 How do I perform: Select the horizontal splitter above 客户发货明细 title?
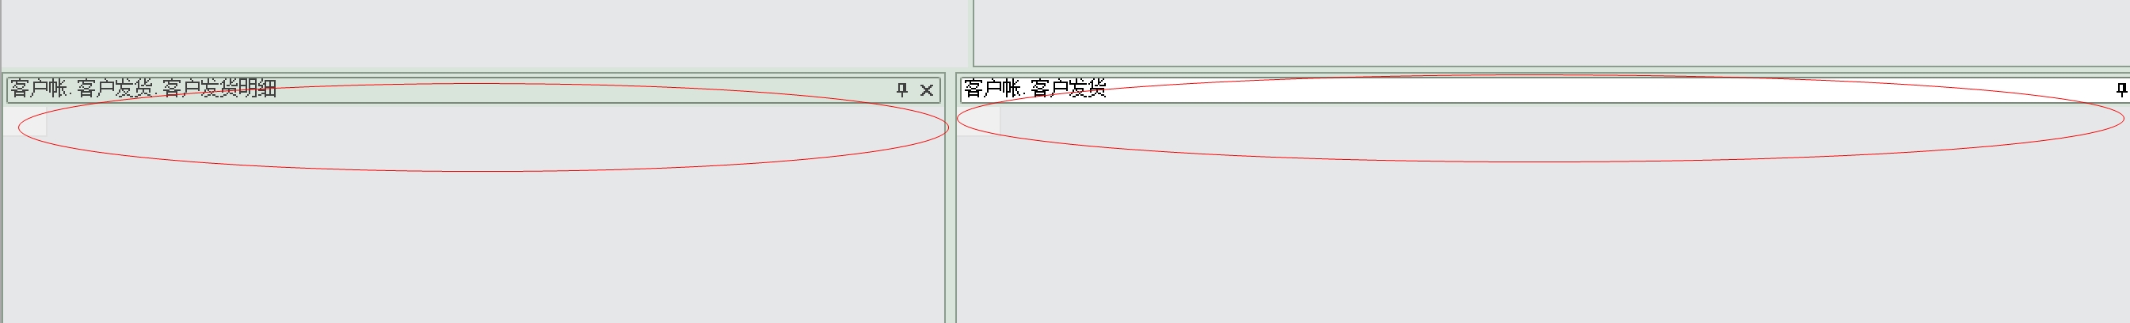click(x=473, y=71)
